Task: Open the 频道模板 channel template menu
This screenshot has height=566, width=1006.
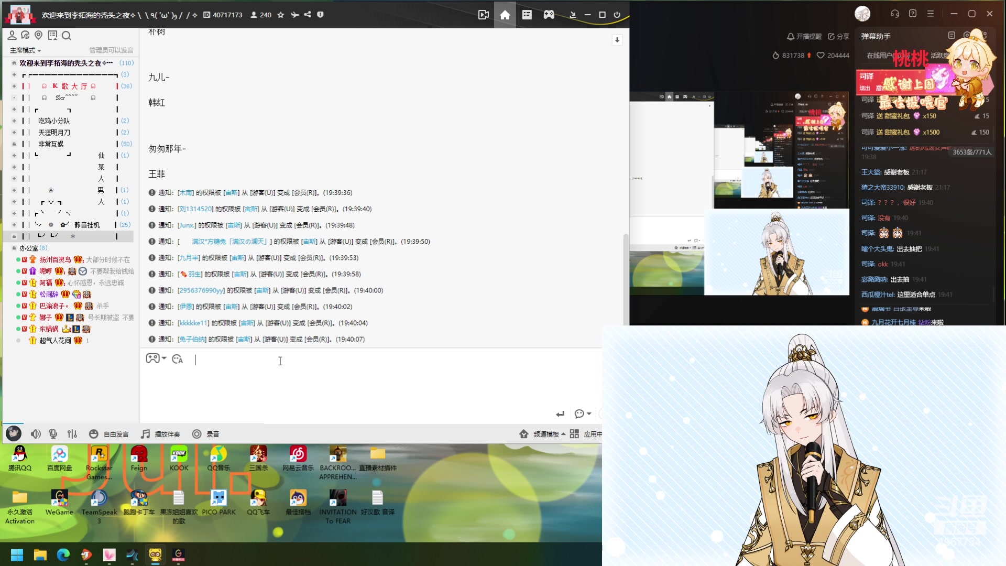Action: [542, 434]
